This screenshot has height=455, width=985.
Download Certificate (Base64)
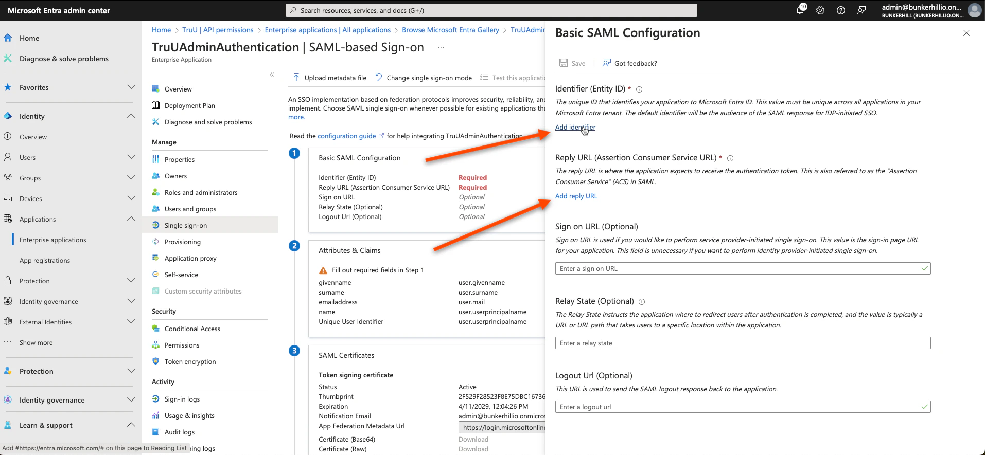tap(473, 439)
